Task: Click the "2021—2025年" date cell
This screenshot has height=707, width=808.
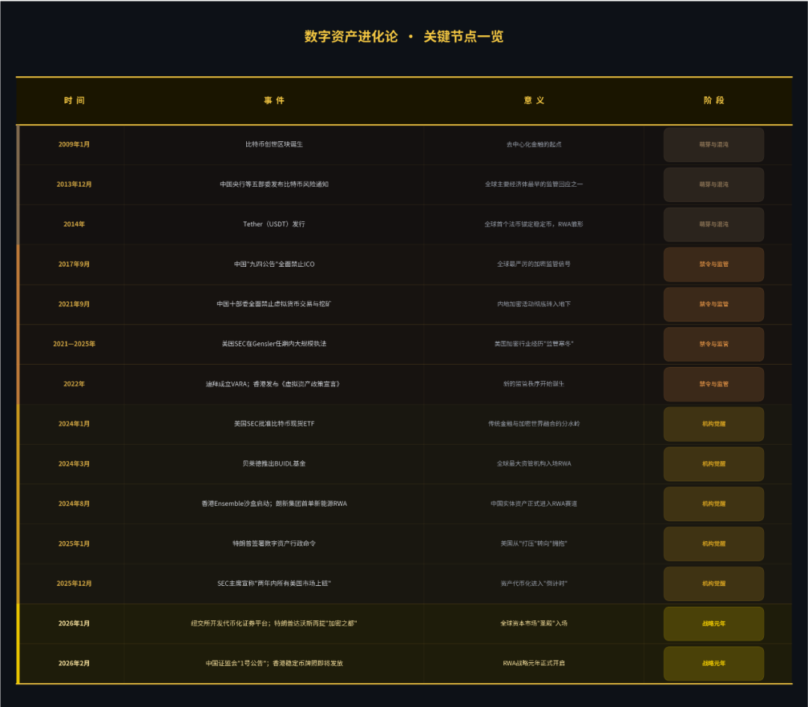Action: [74, 344]
